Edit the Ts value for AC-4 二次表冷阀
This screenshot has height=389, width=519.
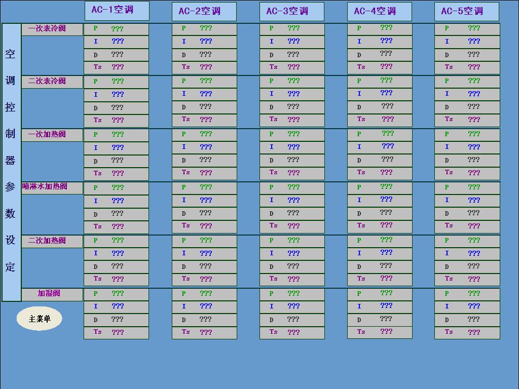pyautogui.click(x=388, y=120)
